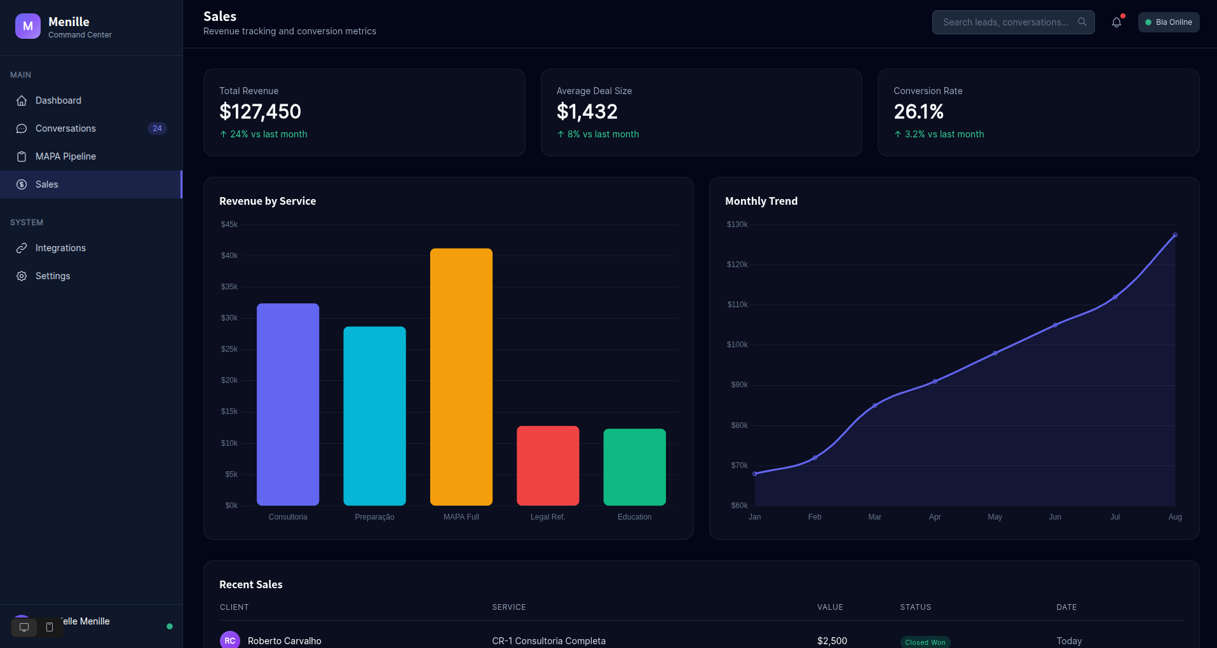Click the $1,432 Average Deal Size value
1217x648 pixels.
pos(587,112)
